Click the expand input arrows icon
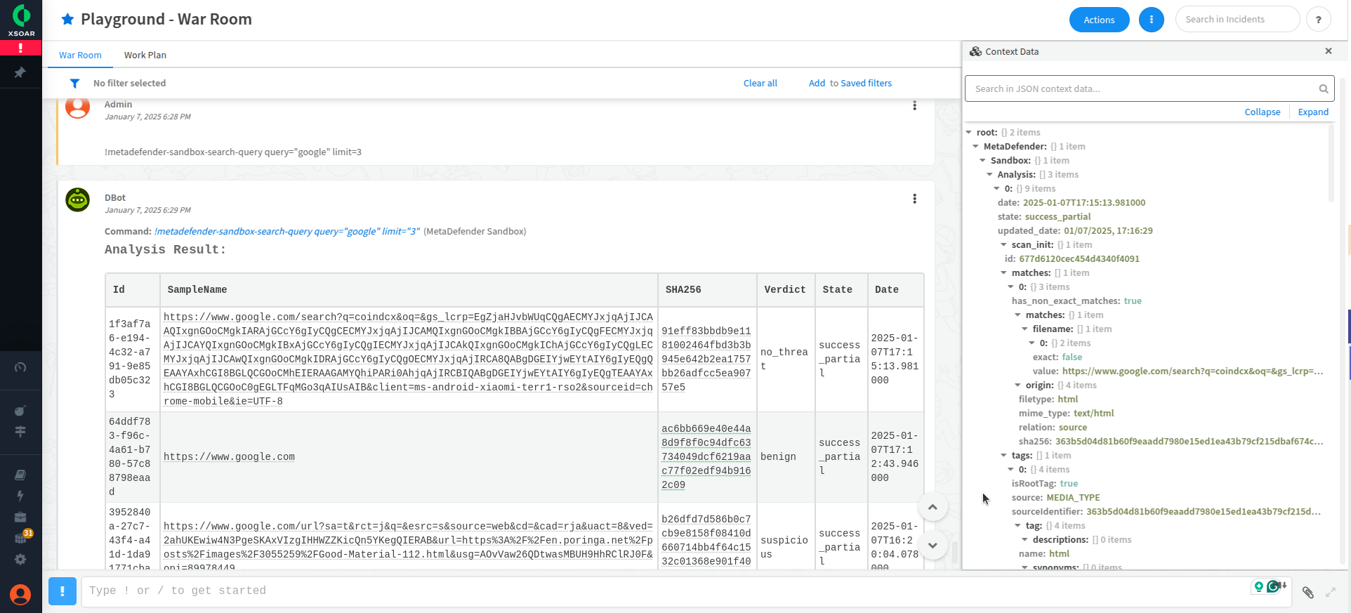 1330,592
